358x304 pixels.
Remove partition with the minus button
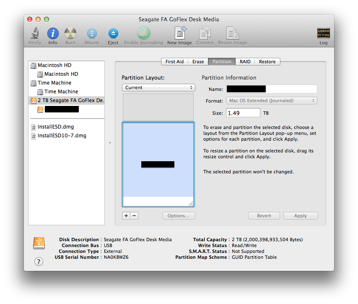(134, 216)
